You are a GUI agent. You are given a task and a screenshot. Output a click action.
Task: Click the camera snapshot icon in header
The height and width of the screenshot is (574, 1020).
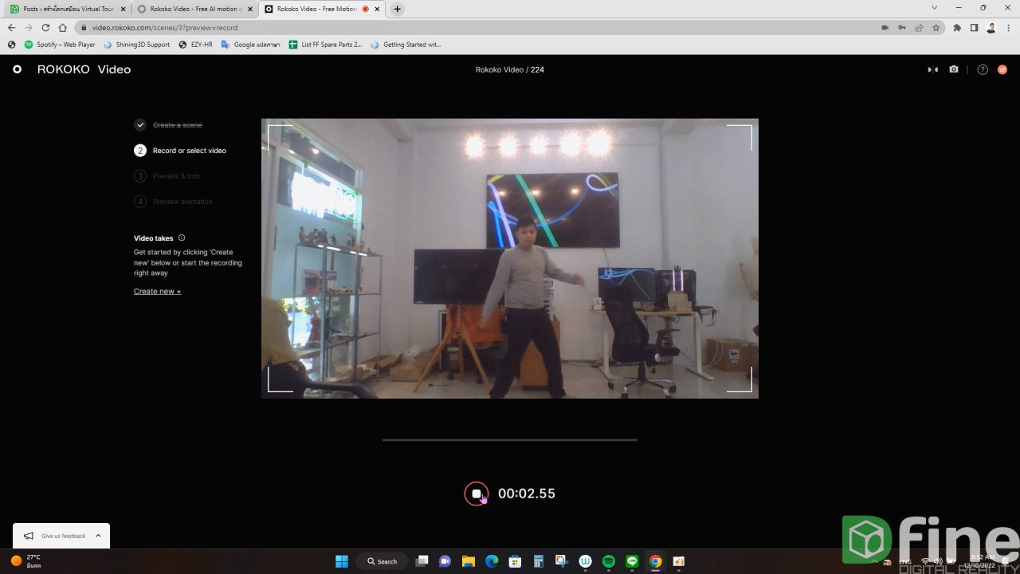point(954,69)
